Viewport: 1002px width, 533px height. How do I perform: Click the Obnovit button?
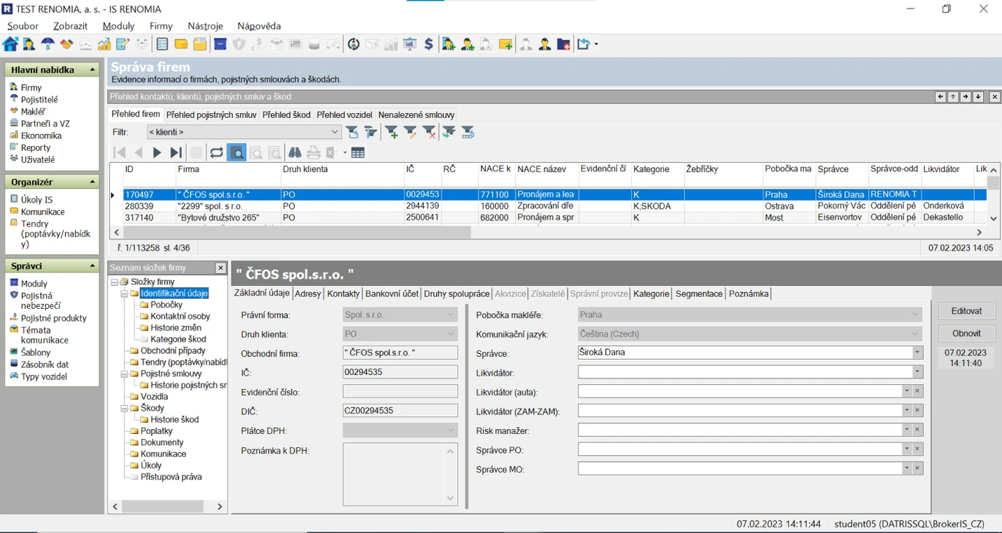pyautogui.click(x=966, y=333)
